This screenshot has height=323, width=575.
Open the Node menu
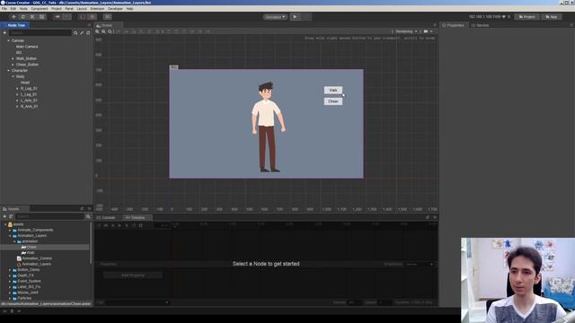pyautogui.click(x=23, y=8)
